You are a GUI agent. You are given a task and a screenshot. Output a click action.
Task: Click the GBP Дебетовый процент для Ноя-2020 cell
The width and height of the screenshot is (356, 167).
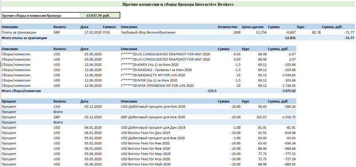[153, 117]
